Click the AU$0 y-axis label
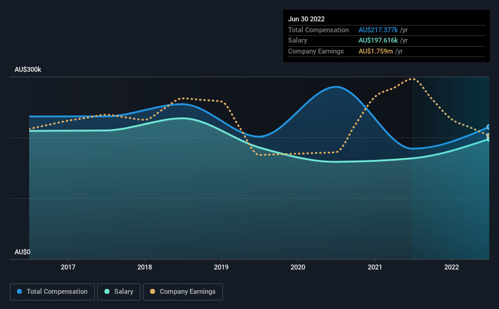Screen dimensions: 499x309 pos(22,252)
